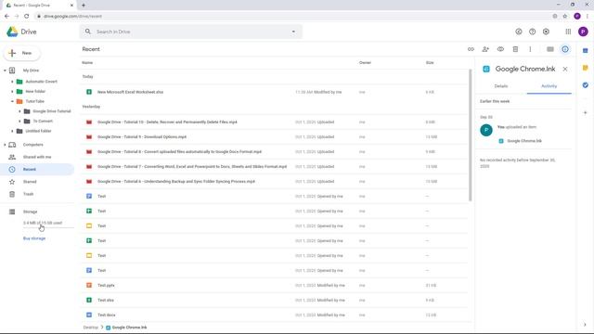Click the Search in Drive field

191,32
